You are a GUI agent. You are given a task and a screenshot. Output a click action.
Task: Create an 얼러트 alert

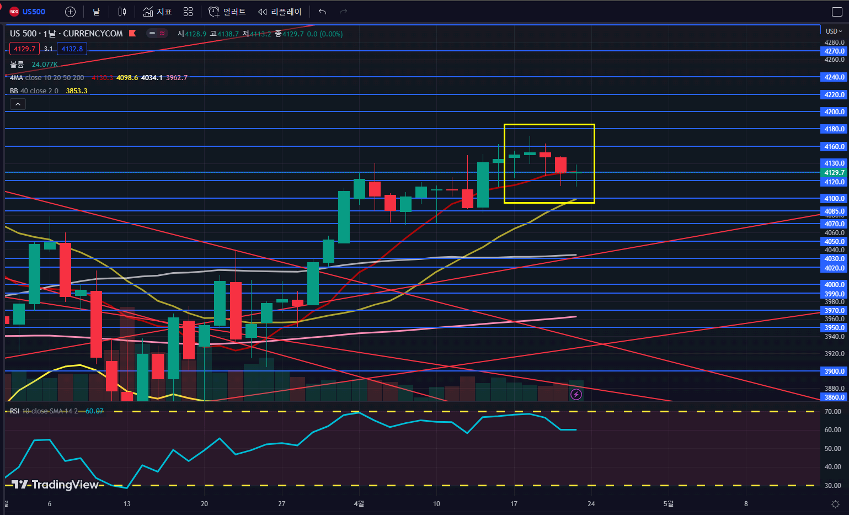point(227,12)
